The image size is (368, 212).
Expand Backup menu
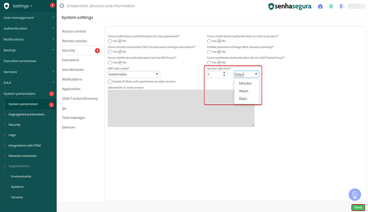coord(28,50)
